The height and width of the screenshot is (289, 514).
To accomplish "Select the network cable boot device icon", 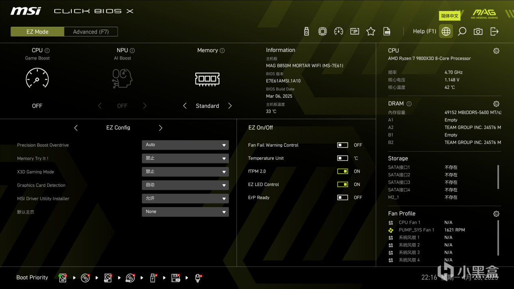I will point(198,278).
